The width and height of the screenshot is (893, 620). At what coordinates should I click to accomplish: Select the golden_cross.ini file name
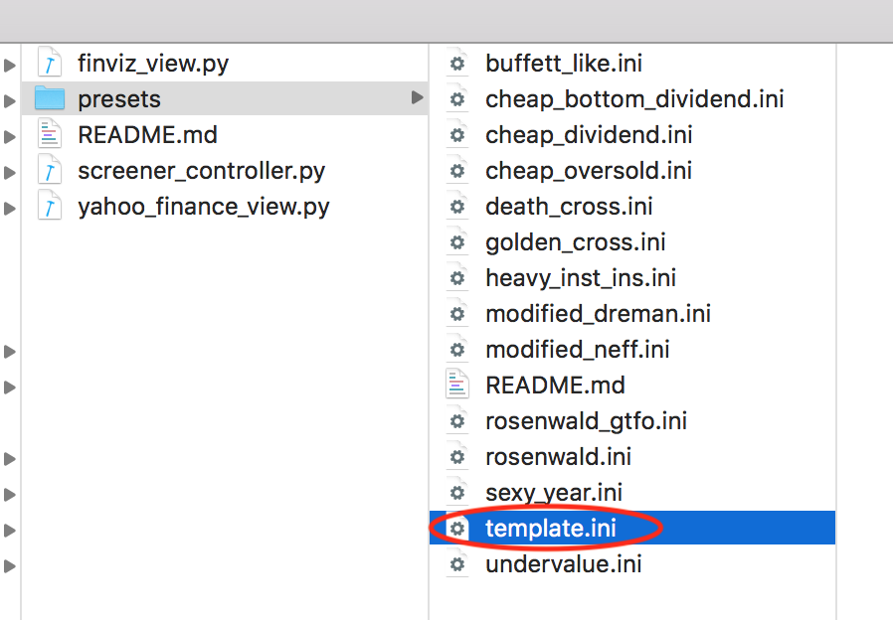tap(575, 242)
